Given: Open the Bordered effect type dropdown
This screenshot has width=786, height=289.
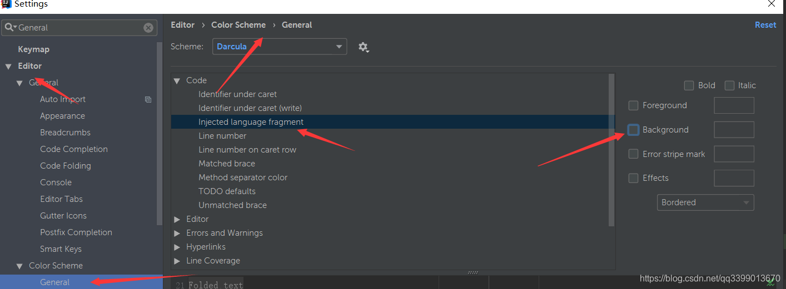Looking at the screenshot, I should click(x=705, y=202).
